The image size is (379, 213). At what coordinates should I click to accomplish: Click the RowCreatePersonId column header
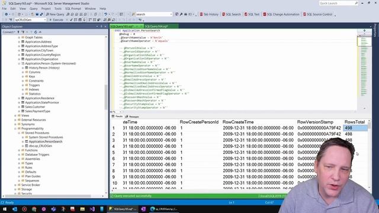point(199,122)
